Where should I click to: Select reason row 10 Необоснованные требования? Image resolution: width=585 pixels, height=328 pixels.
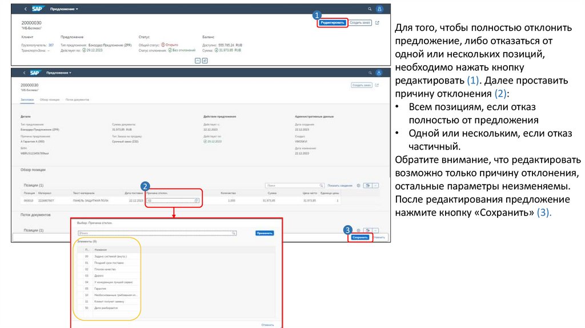[176, 295]
